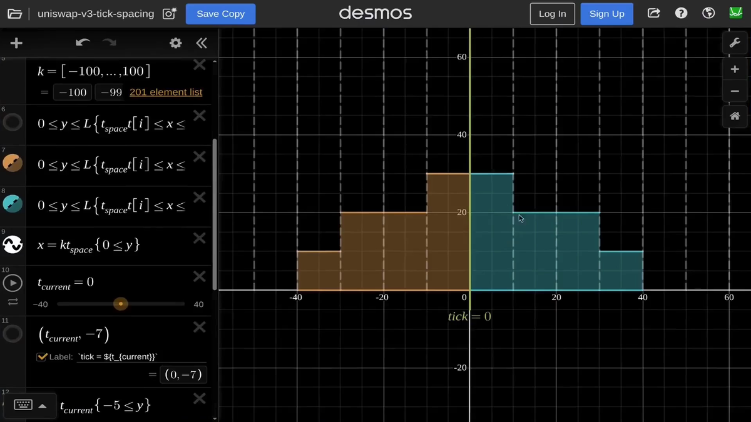The image size is (751, 422).
Task: Reset graph to default home viewport
Action: point(735,116)
